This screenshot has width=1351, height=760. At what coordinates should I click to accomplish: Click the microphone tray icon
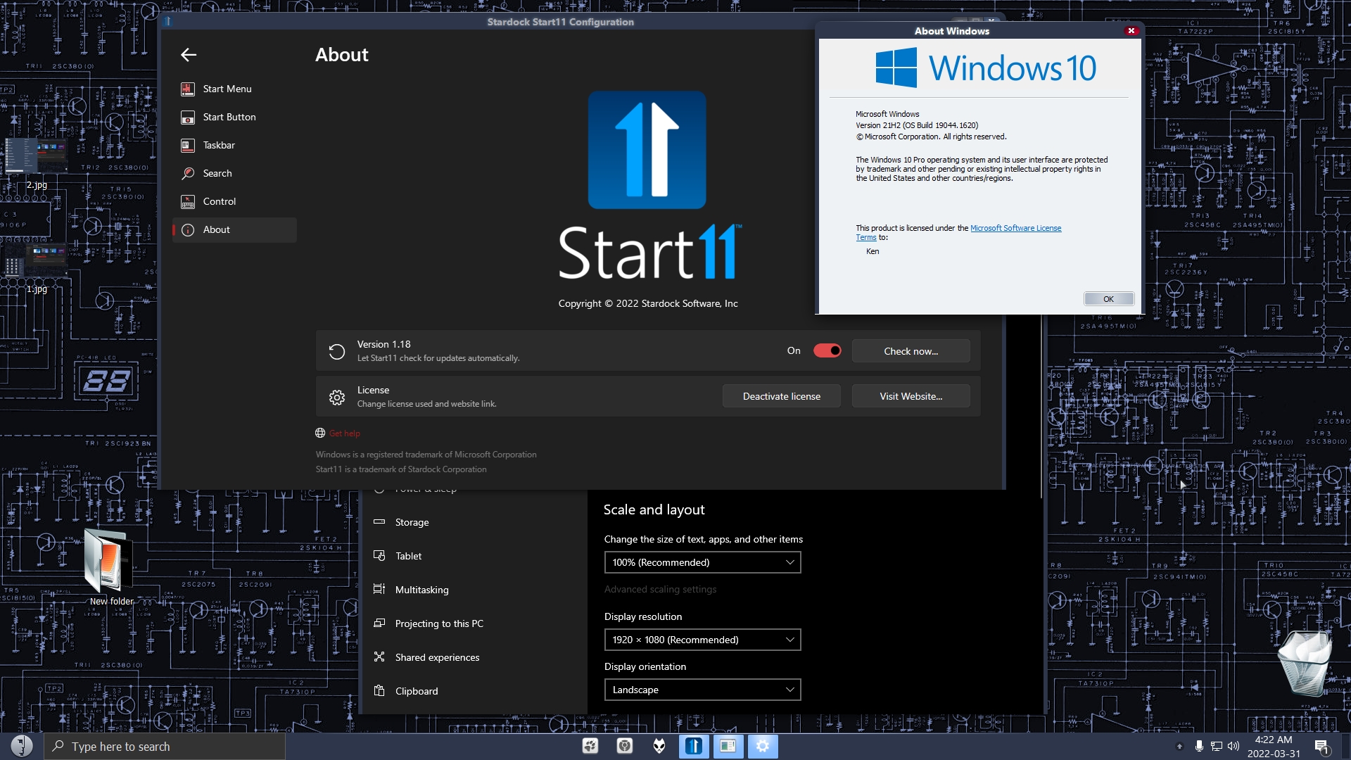point(1199,746)
